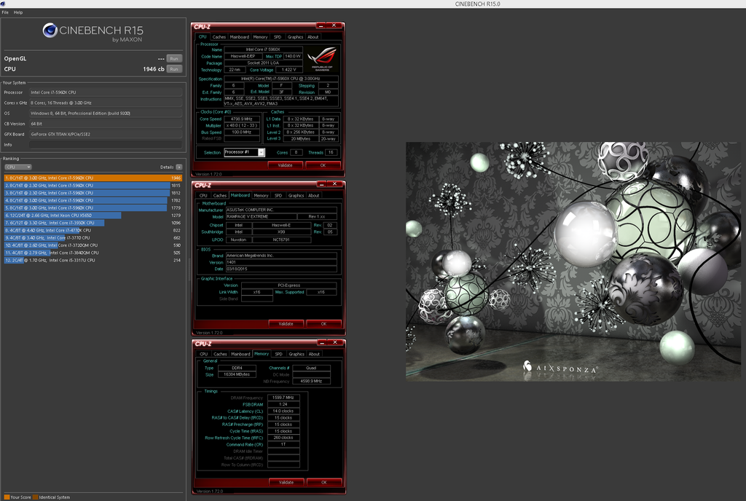
Task: Open SPD tab in CPU-Z motherboard window
Action: point(278,195)
